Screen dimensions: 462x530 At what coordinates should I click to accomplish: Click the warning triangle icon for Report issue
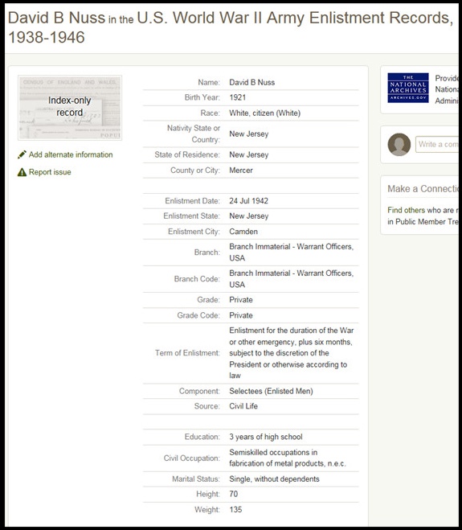click(x=22, y=172)
